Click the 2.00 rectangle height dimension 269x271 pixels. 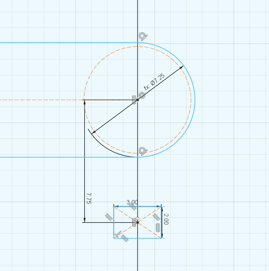166,219
